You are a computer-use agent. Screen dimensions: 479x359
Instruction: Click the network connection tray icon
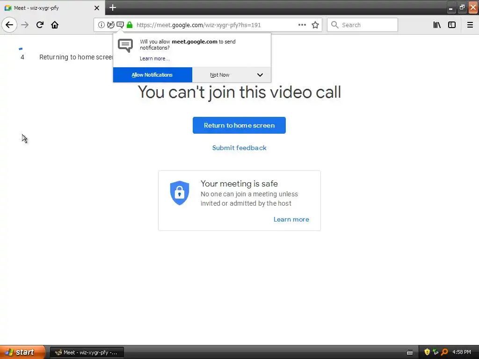(x=435, y=352)
